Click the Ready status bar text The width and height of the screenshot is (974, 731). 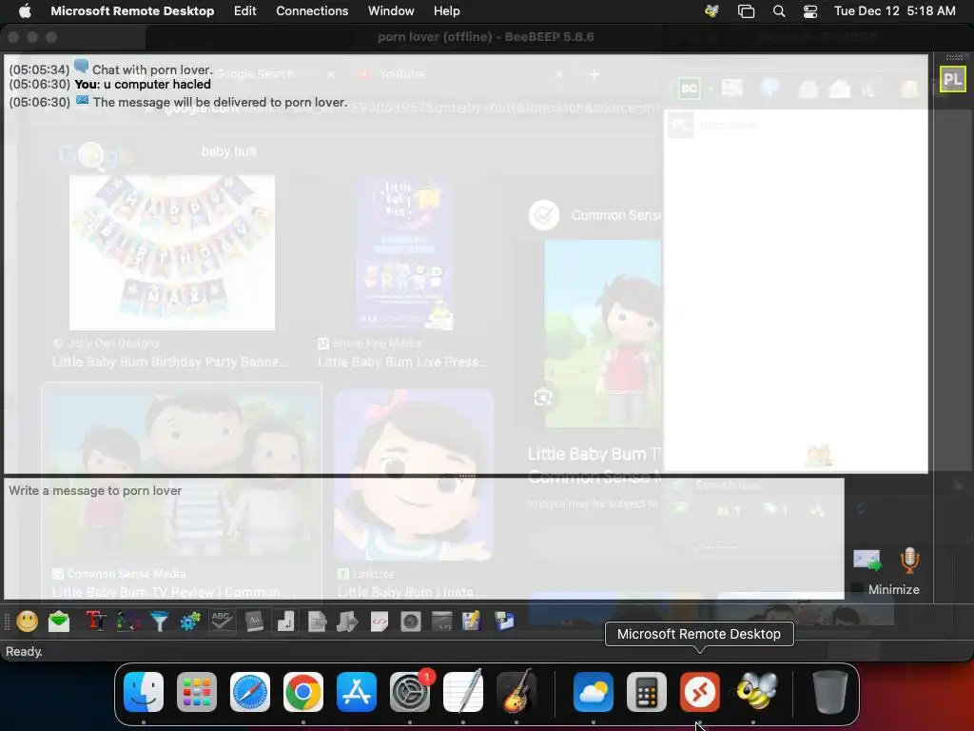24,651
